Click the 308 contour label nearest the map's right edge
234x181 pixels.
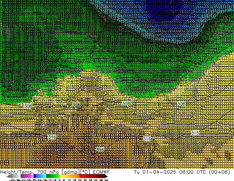pos(181,104)
